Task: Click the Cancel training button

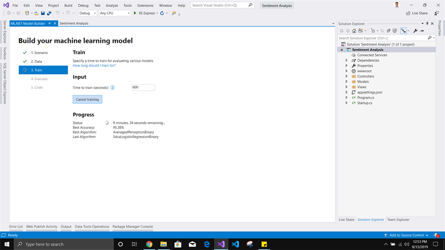Action: point(87,99)
